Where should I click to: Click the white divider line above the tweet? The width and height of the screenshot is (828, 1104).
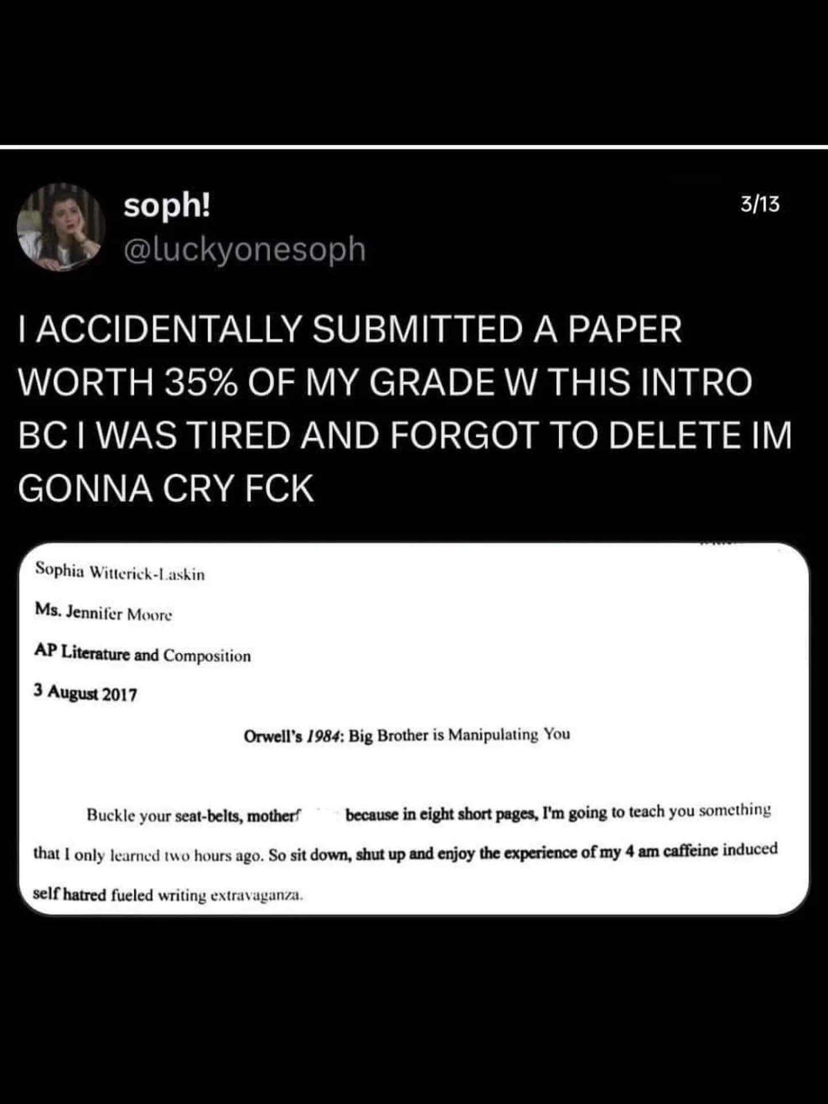[414, 148]
